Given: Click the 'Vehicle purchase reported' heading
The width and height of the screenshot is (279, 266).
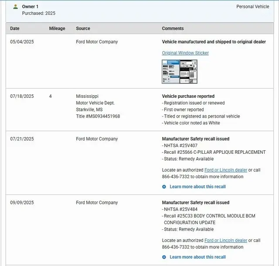Looking at the screenshot, I should pyautogui.click(x=188, y=96).
